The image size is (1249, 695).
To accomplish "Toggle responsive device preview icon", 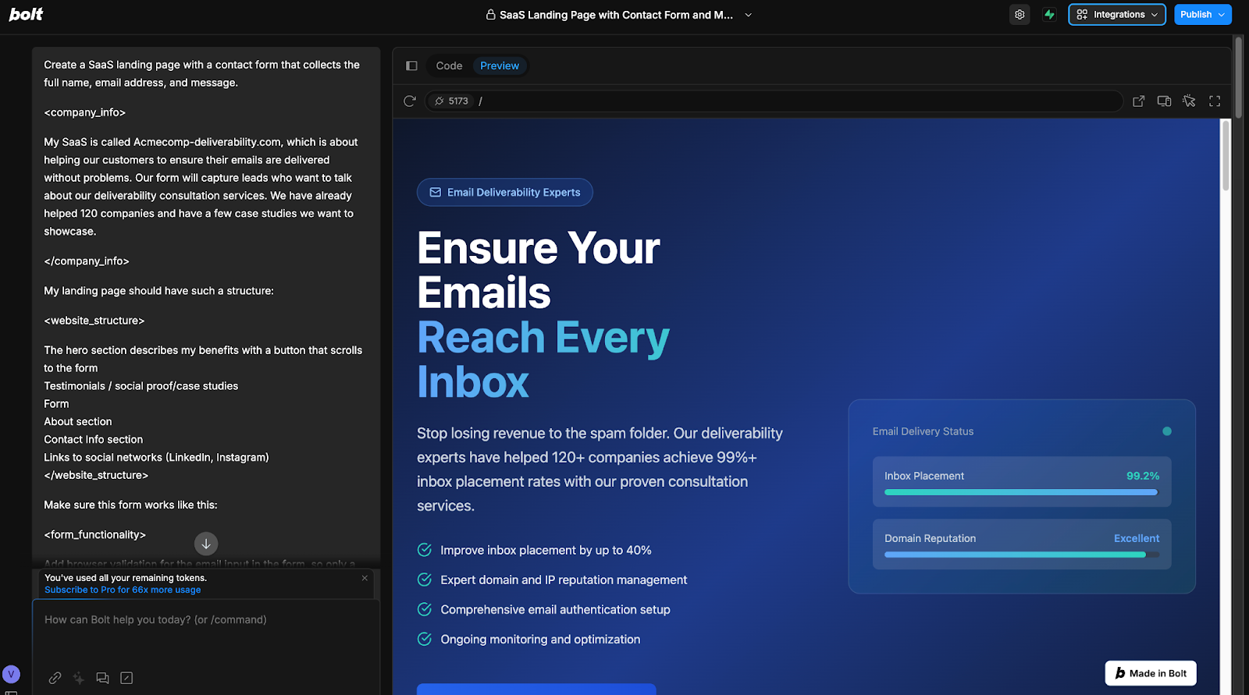I will [x=1164, y=101].
